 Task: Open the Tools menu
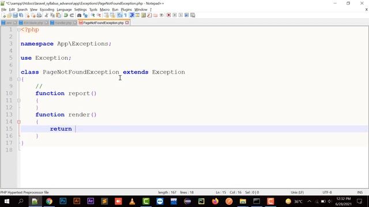[93, 10]
